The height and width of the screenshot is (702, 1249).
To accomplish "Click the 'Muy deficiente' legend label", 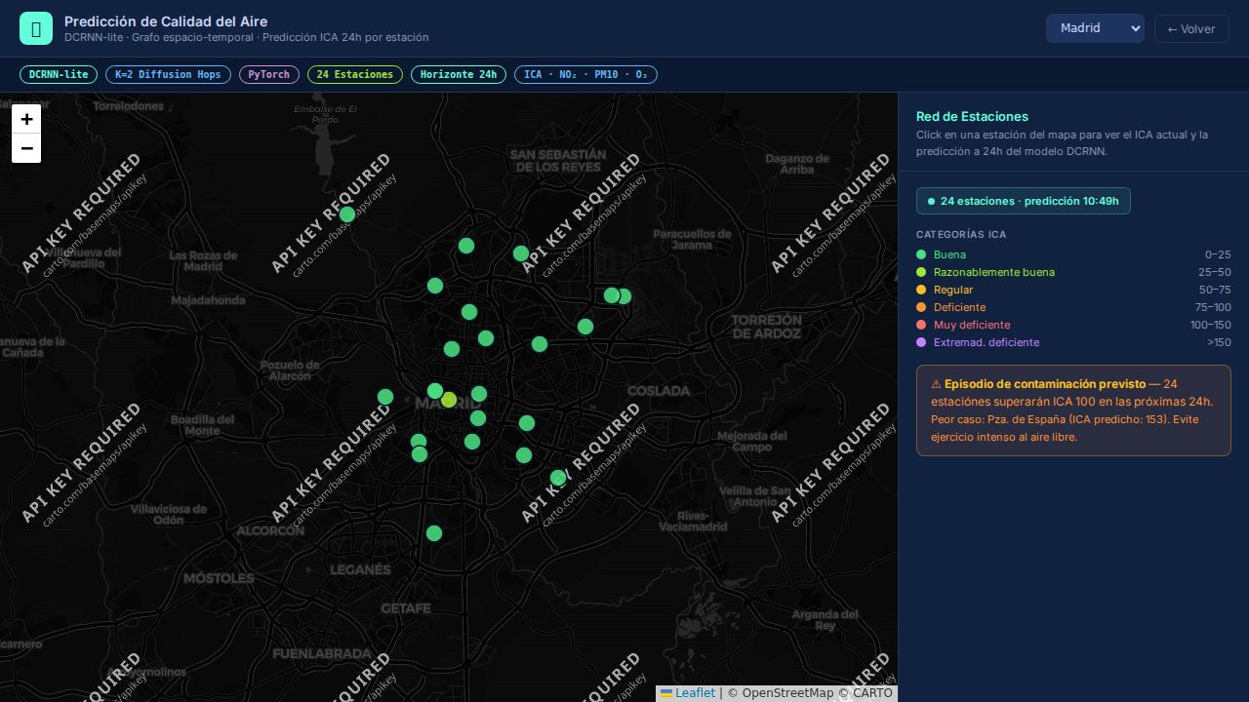I will coord(972,325).
